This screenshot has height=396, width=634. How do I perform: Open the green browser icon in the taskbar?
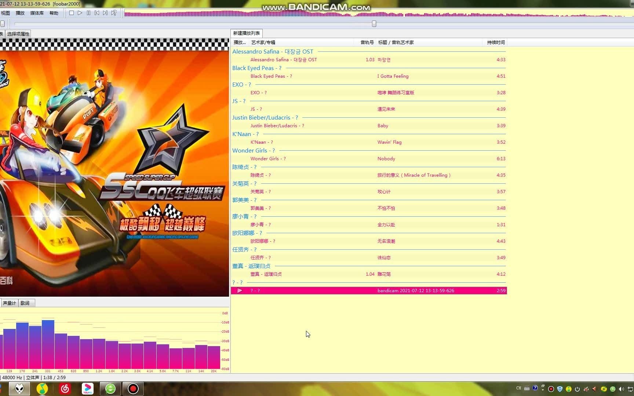110,389
